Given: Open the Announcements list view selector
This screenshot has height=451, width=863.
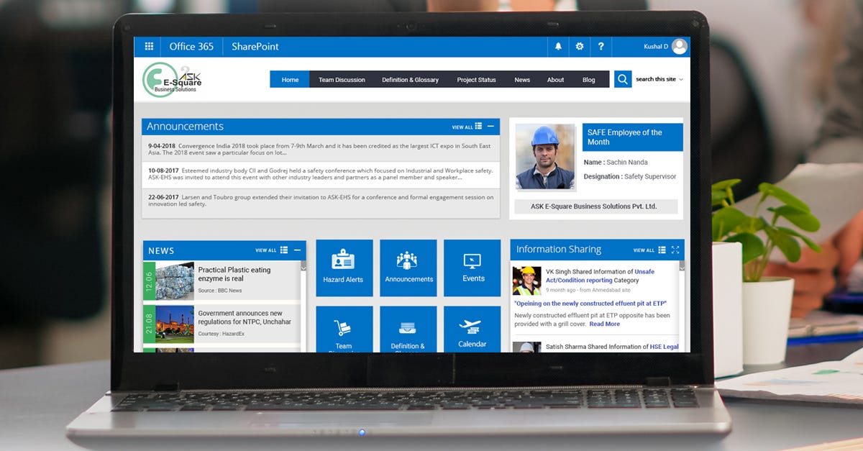Looking at the screenshot, I should click(479, 126).
